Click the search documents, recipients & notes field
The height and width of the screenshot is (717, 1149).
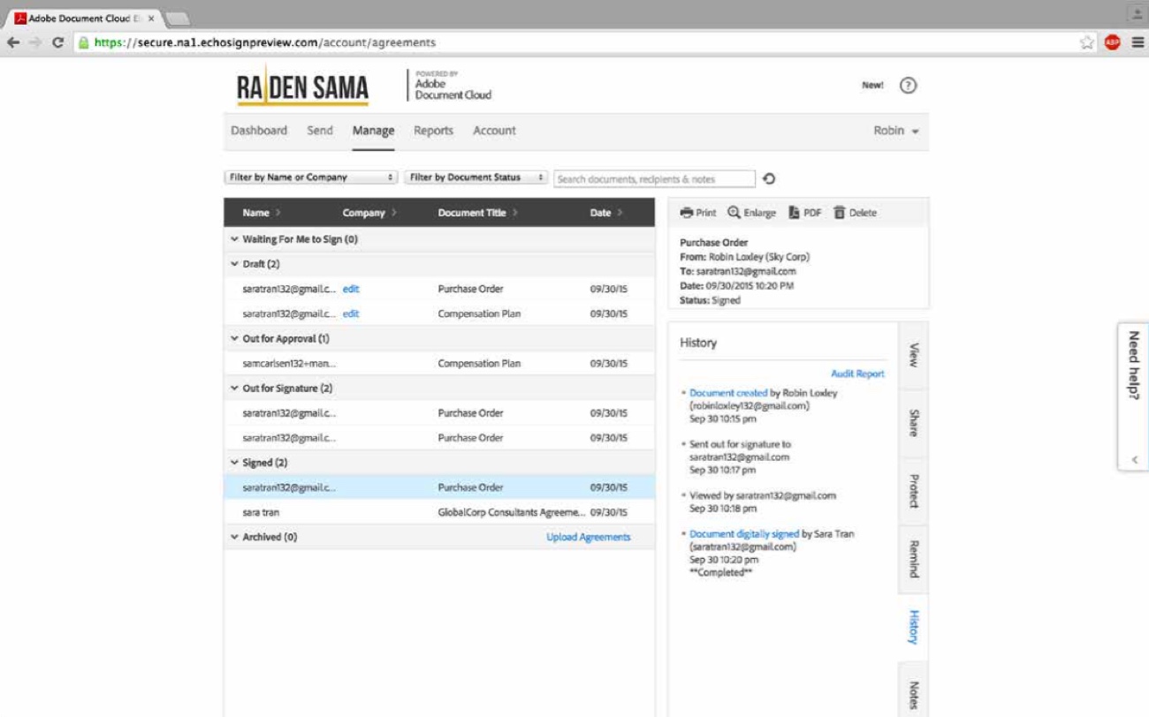pos(655,179)
